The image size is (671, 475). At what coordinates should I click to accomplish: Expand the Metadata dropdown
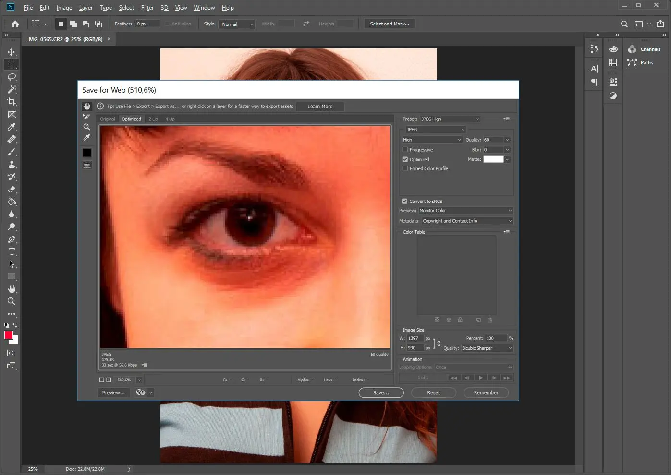pos(467,221)
